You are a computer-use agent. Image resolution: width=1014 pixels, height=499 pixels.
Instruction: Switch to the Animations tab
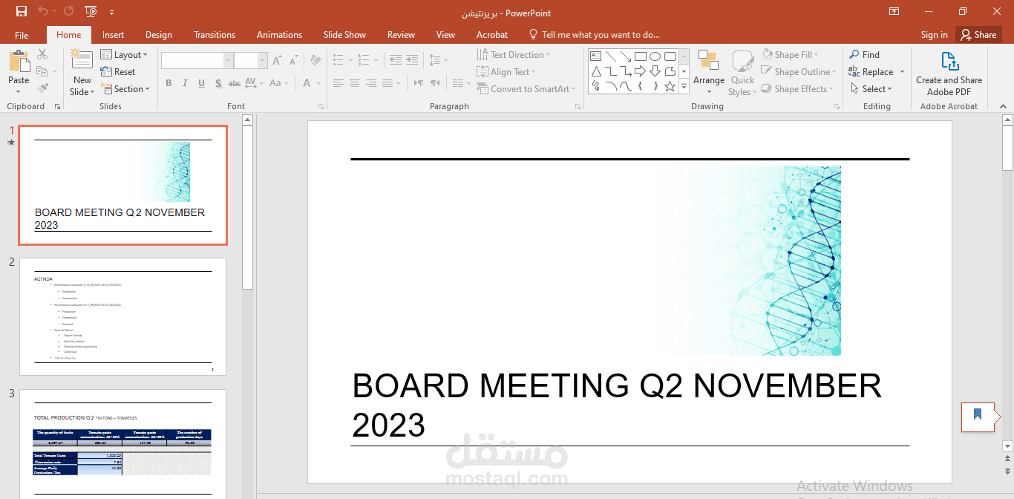click(279, 35)
